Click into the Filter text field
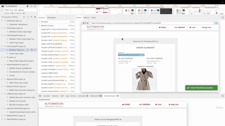 coord(20,10)
